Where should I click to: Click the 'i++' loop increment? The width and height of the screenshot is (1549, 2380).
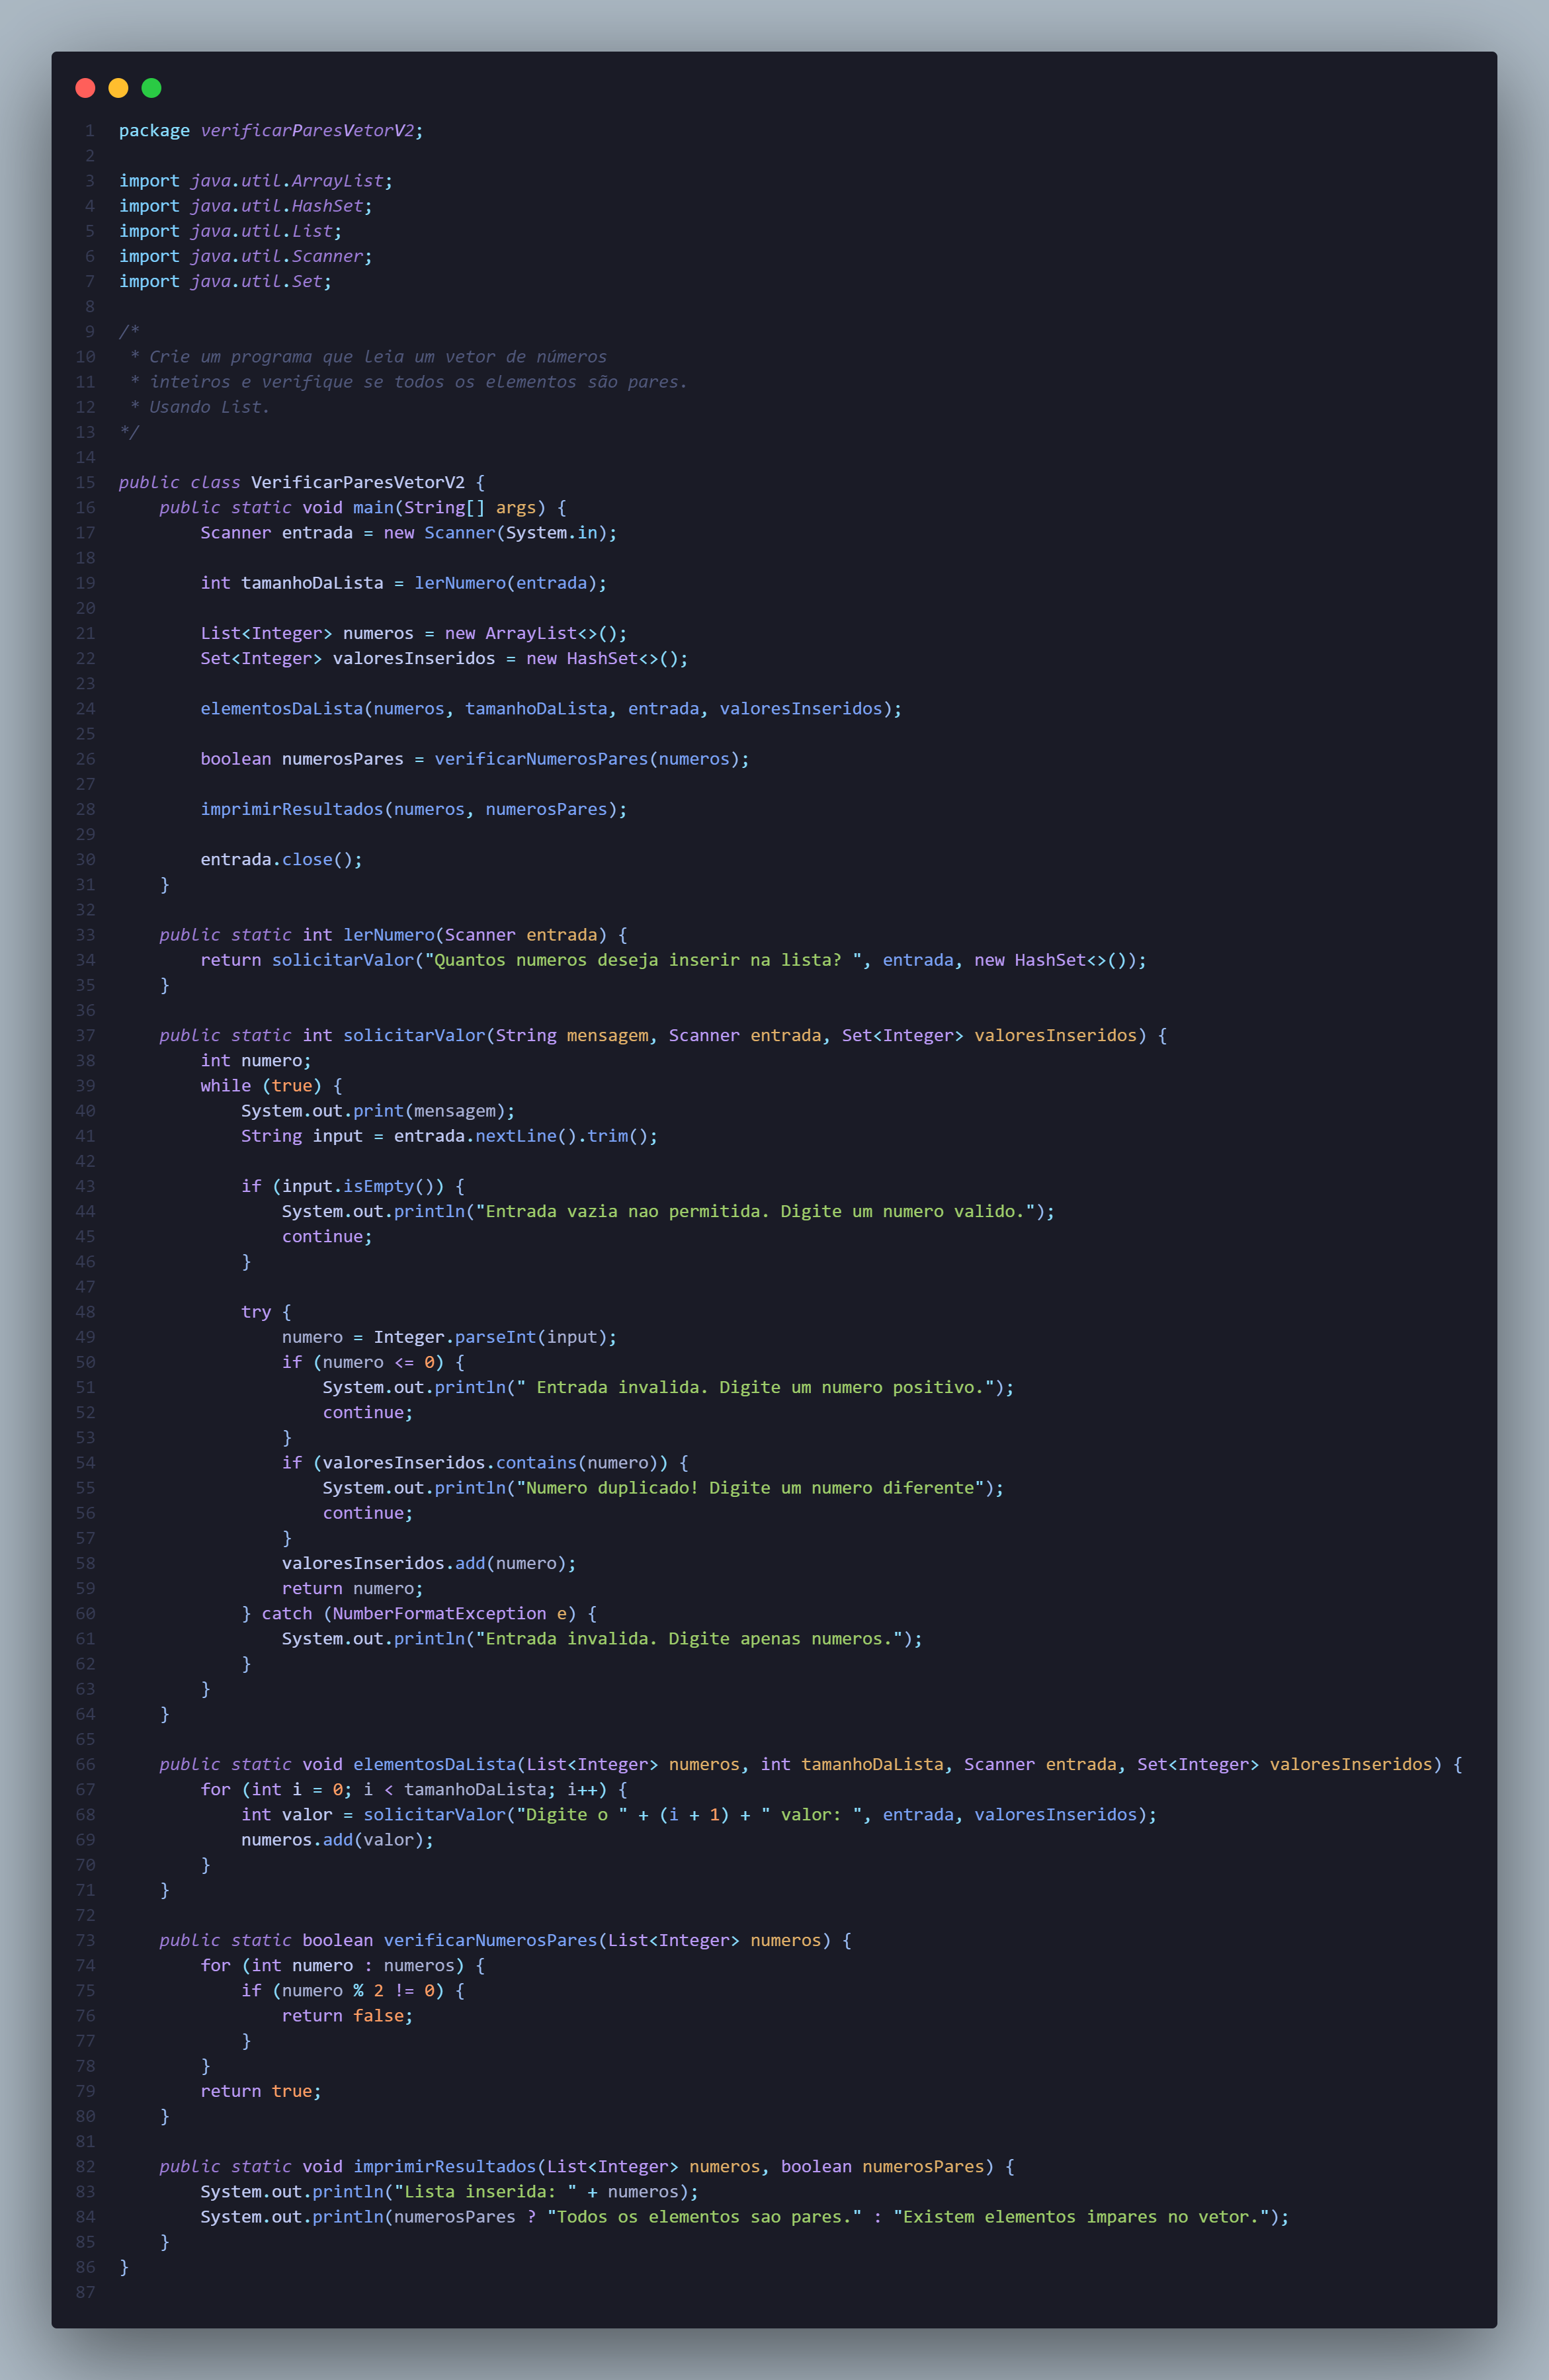click(582, 1789)
